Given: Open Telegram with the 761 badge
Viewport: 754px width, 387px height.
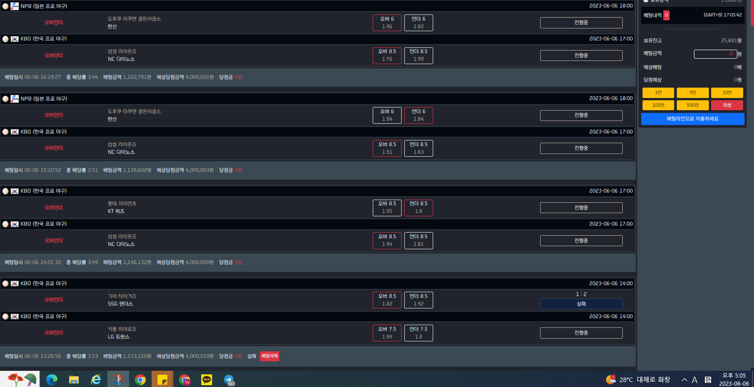Looking at the screenshot, I should (229, 380).
